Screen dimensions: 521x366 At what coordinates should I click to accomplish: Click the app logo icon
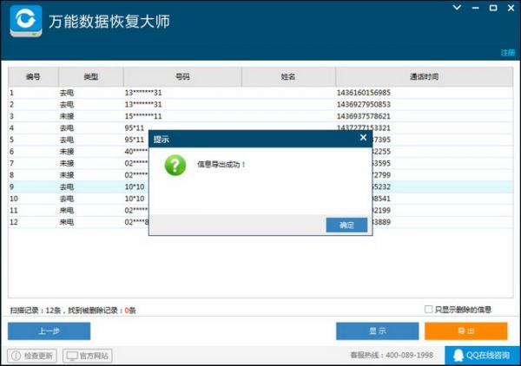(x=26, y=21)
